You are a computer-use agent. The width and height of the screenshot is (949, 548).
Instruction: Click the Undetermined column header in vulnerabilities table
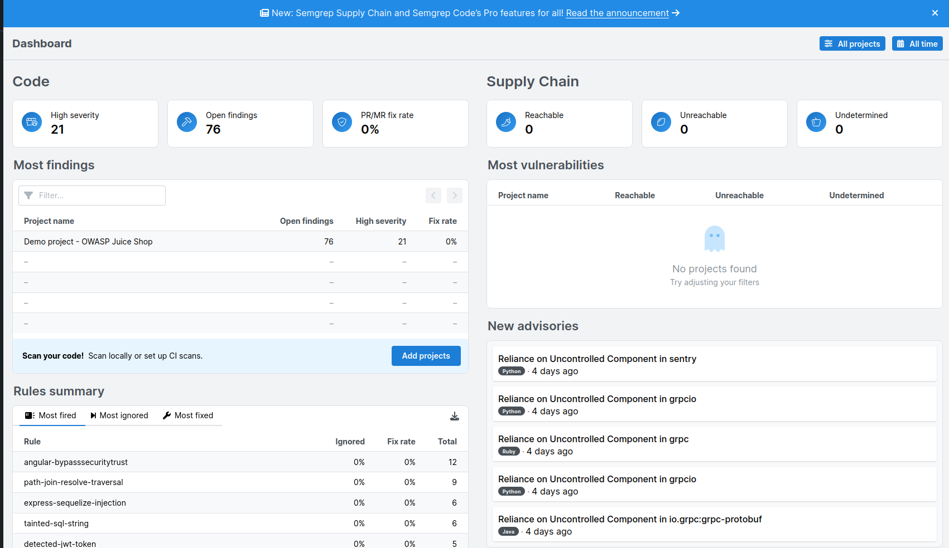click(x=856, y=195)
